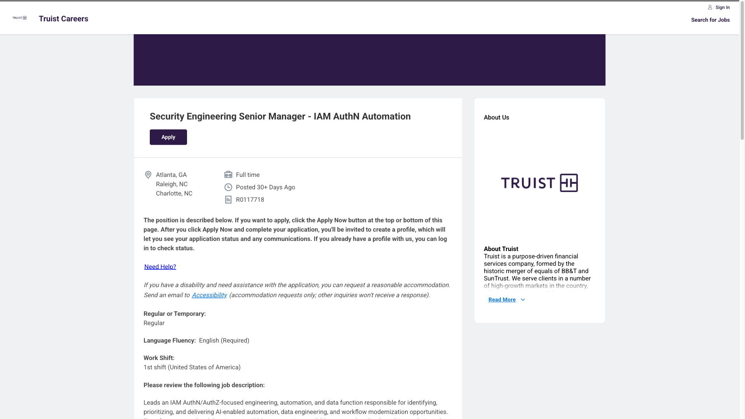Viewport: 745px width, 419px height.
Task: Expand About Us with the Read More chevron
Action: (523, 300)
